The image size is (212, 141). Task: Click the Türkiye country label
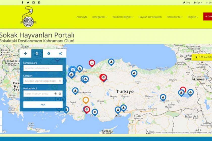[125, 91]
